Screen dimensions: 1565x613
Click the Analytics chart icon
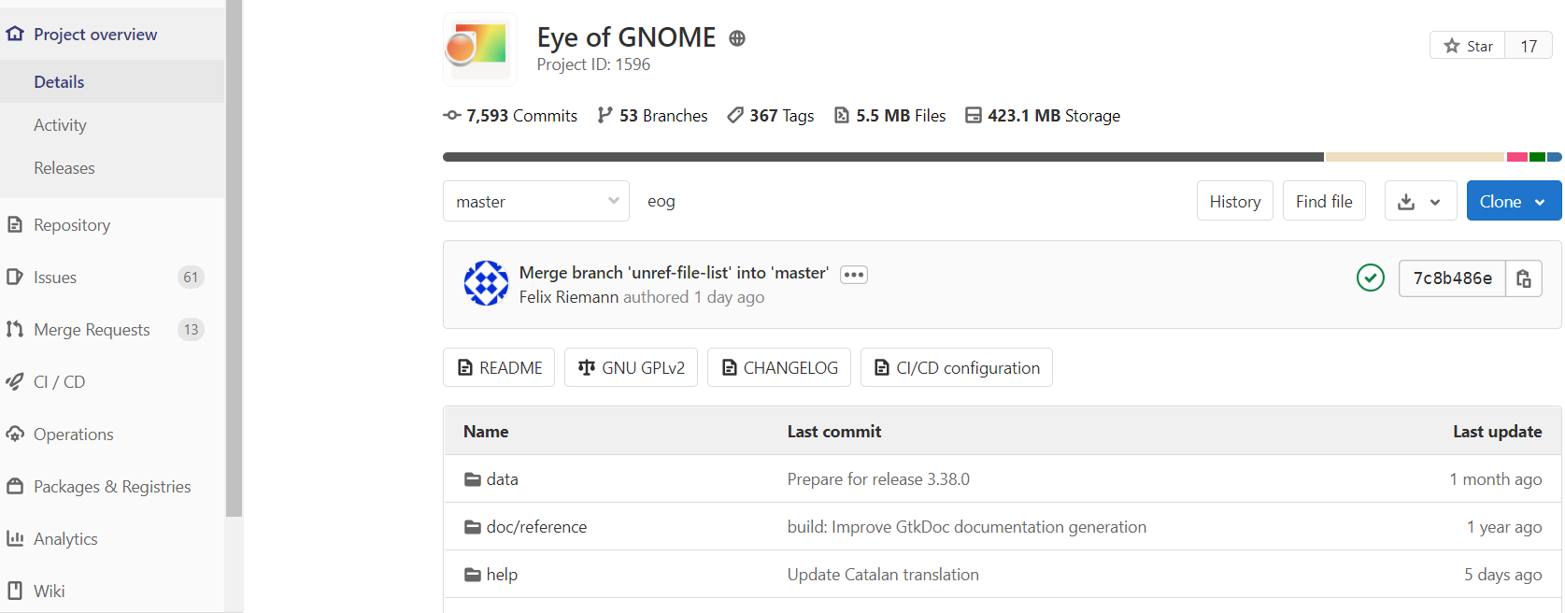point(15,539)
